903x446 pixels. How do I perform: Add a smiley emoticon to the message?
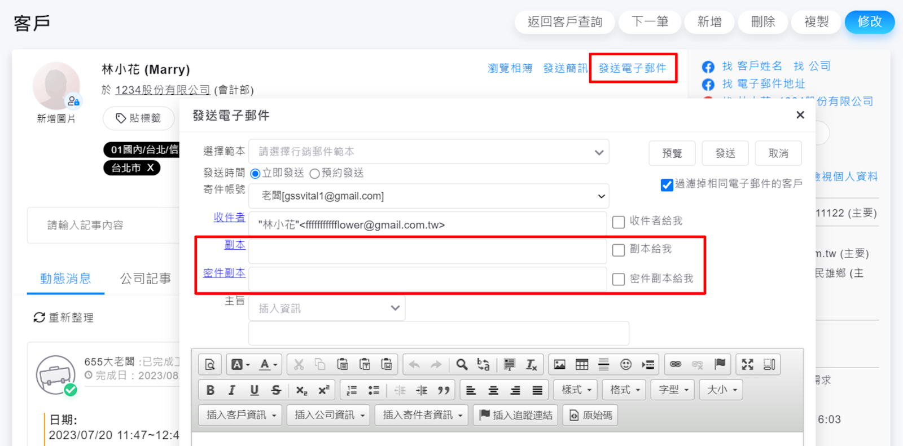(625, 365)
